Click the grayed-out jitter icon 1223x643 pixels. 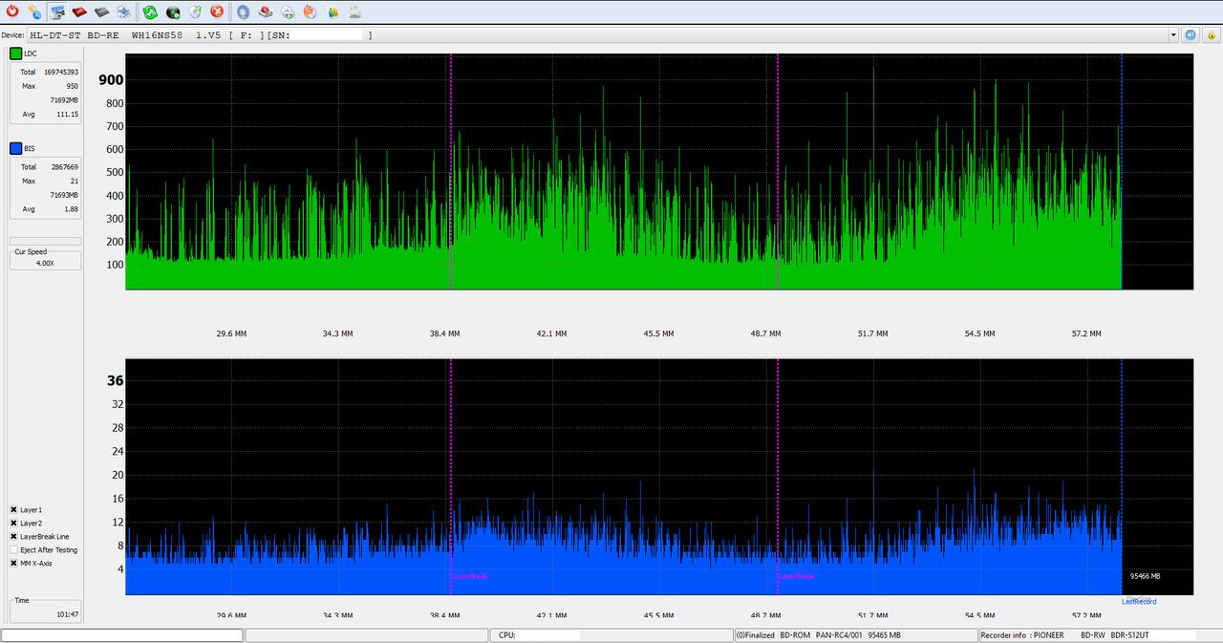coord(354,11)
